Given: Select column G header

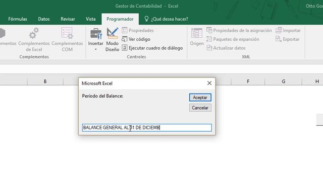Looking at the screenshot, I should point(284,81).
